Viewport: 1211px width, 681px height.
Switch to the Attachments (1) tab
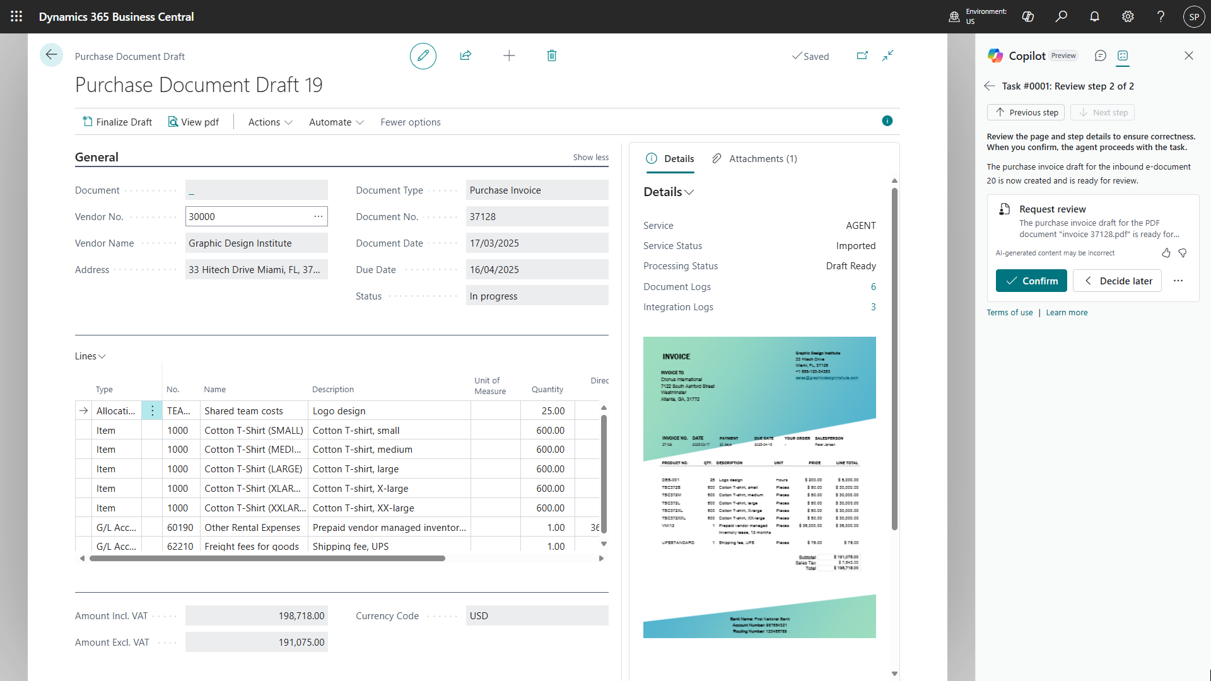click(754, 159)
